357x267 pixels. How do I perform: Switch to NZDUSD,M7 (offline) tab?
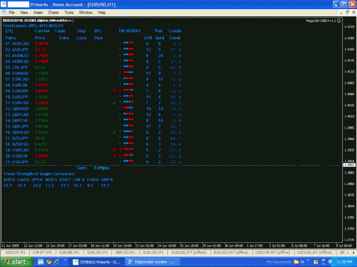(315, 252)
